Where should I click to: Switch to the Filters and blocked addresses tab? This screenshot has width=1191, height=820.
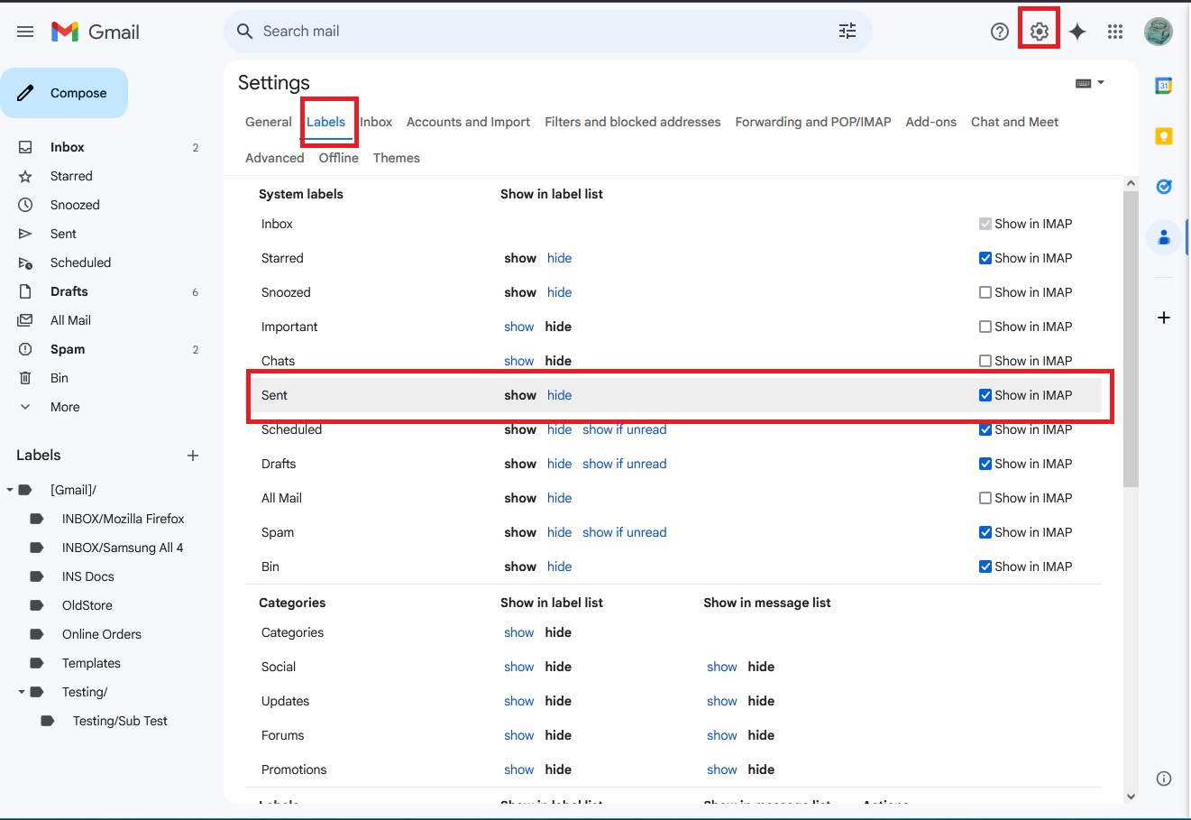pos(632,122)
